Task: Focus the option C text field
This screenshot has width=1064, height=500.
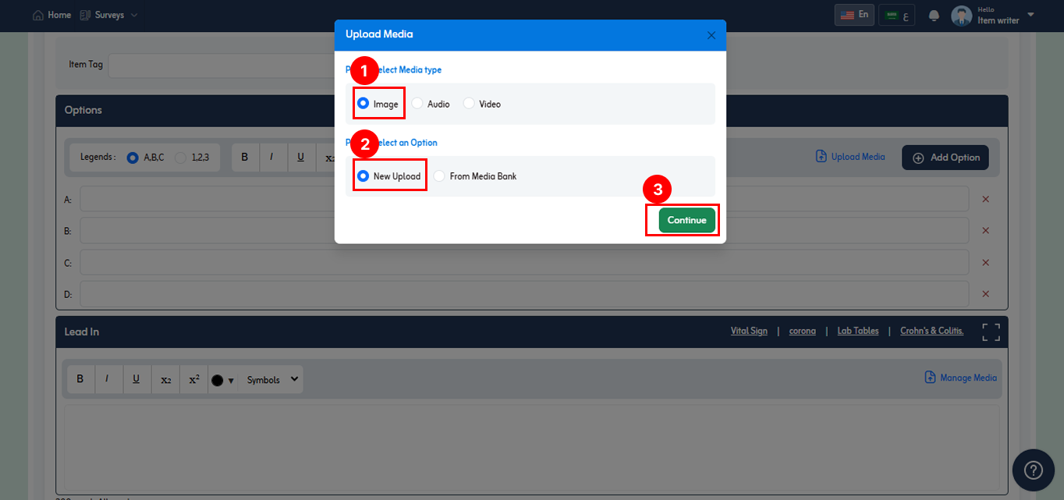Action: point(524,262)
